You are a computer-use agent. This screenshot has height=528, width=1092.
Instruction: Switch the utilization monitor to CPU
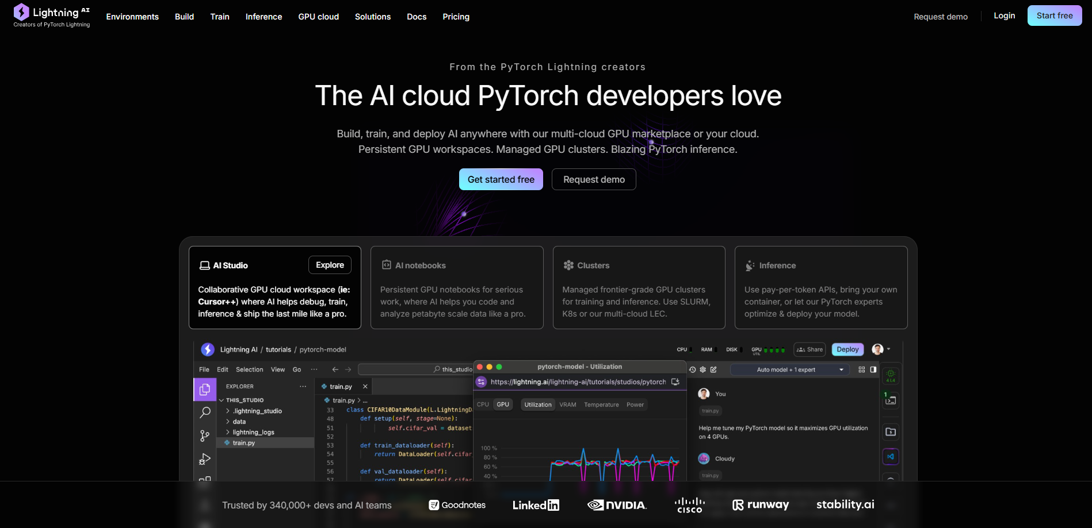483,404
